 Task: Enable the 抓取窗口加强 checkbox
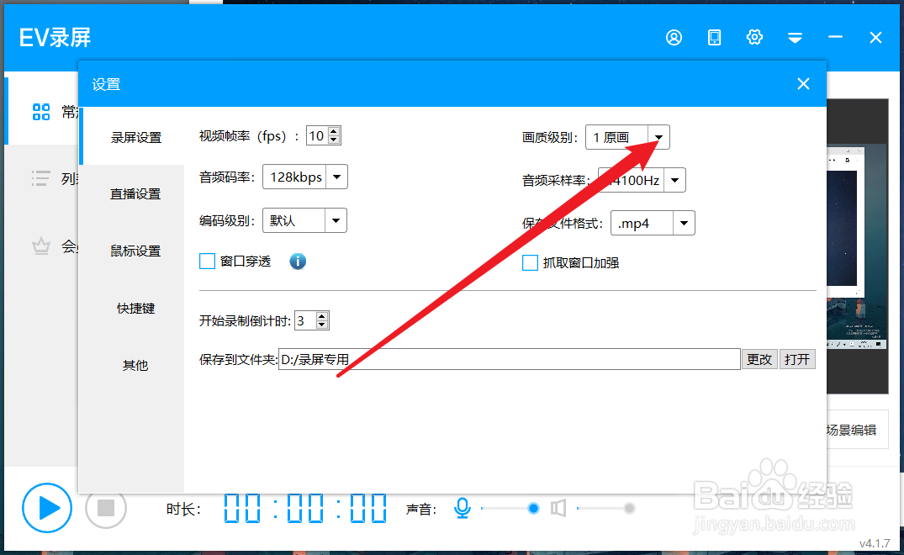tap(530, 263)
